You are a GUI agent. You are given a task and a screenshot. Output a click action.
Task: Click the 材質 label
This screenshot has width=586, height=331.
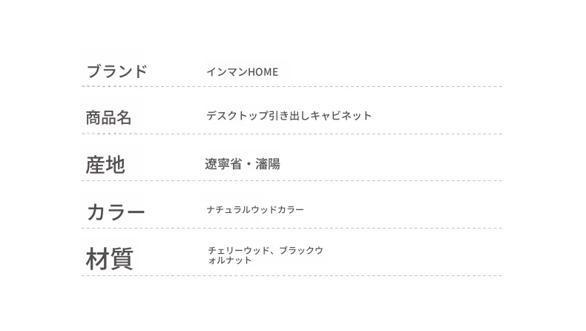110,258
